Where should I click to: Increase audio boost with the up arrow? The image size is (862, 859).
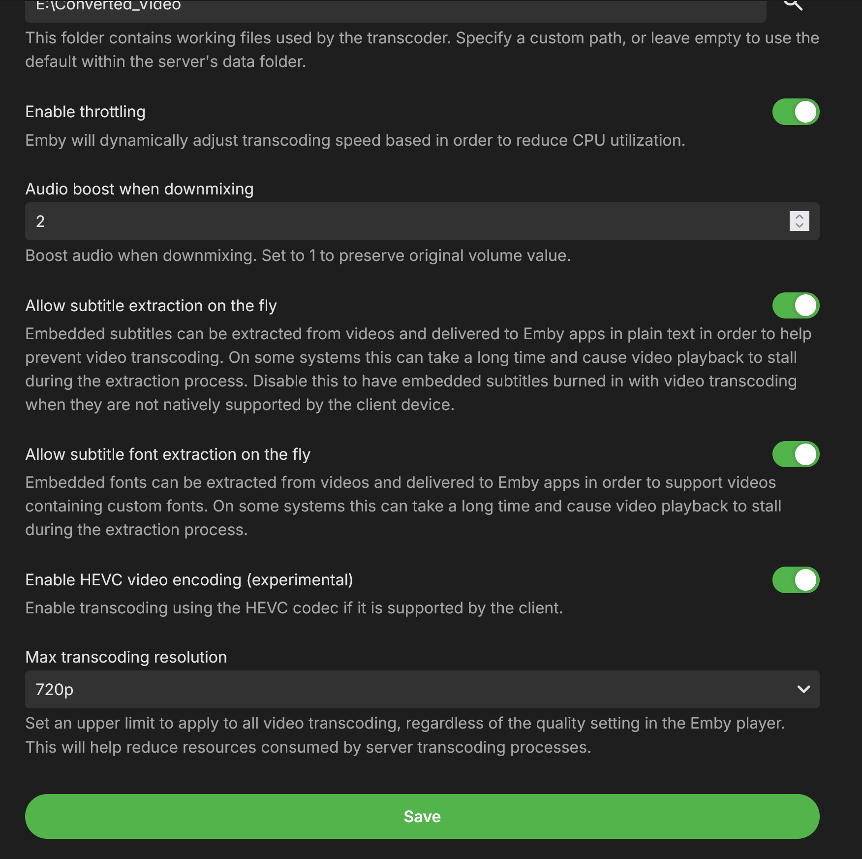click(800, 217)
